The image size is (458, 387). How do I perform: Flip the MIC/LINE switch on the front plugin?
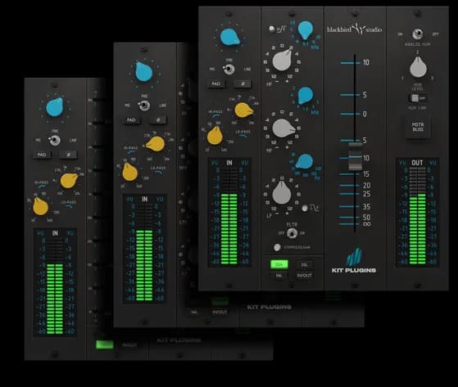229,70
